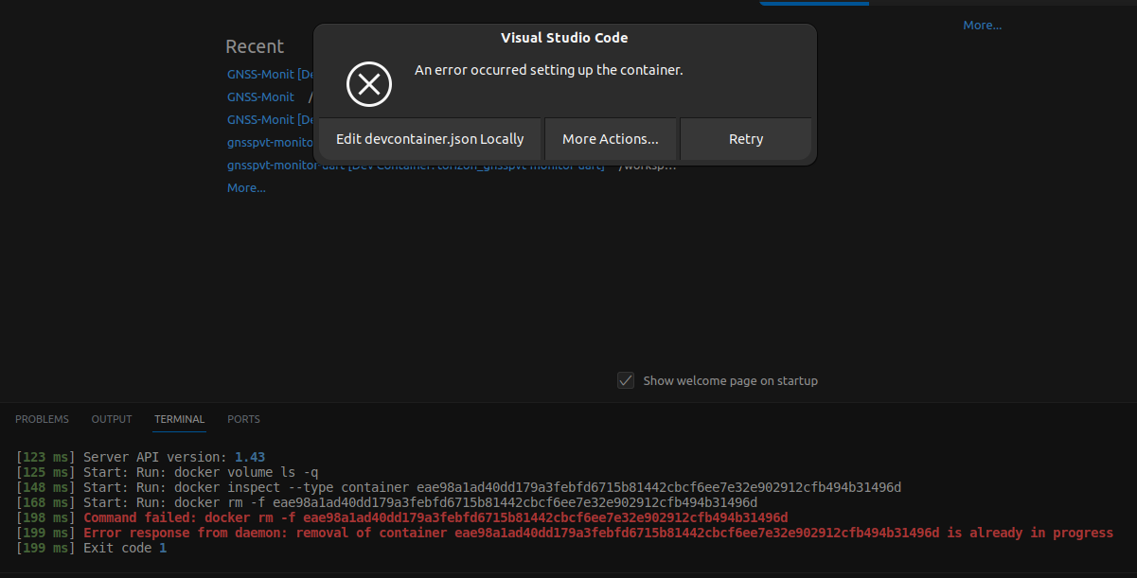The image size is (1137, 578).
Task: Click the 'docker inspect --type container' log line
Action: click(458, 487)
